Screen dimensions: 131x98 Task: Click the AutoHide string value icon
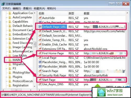(40, 18)
